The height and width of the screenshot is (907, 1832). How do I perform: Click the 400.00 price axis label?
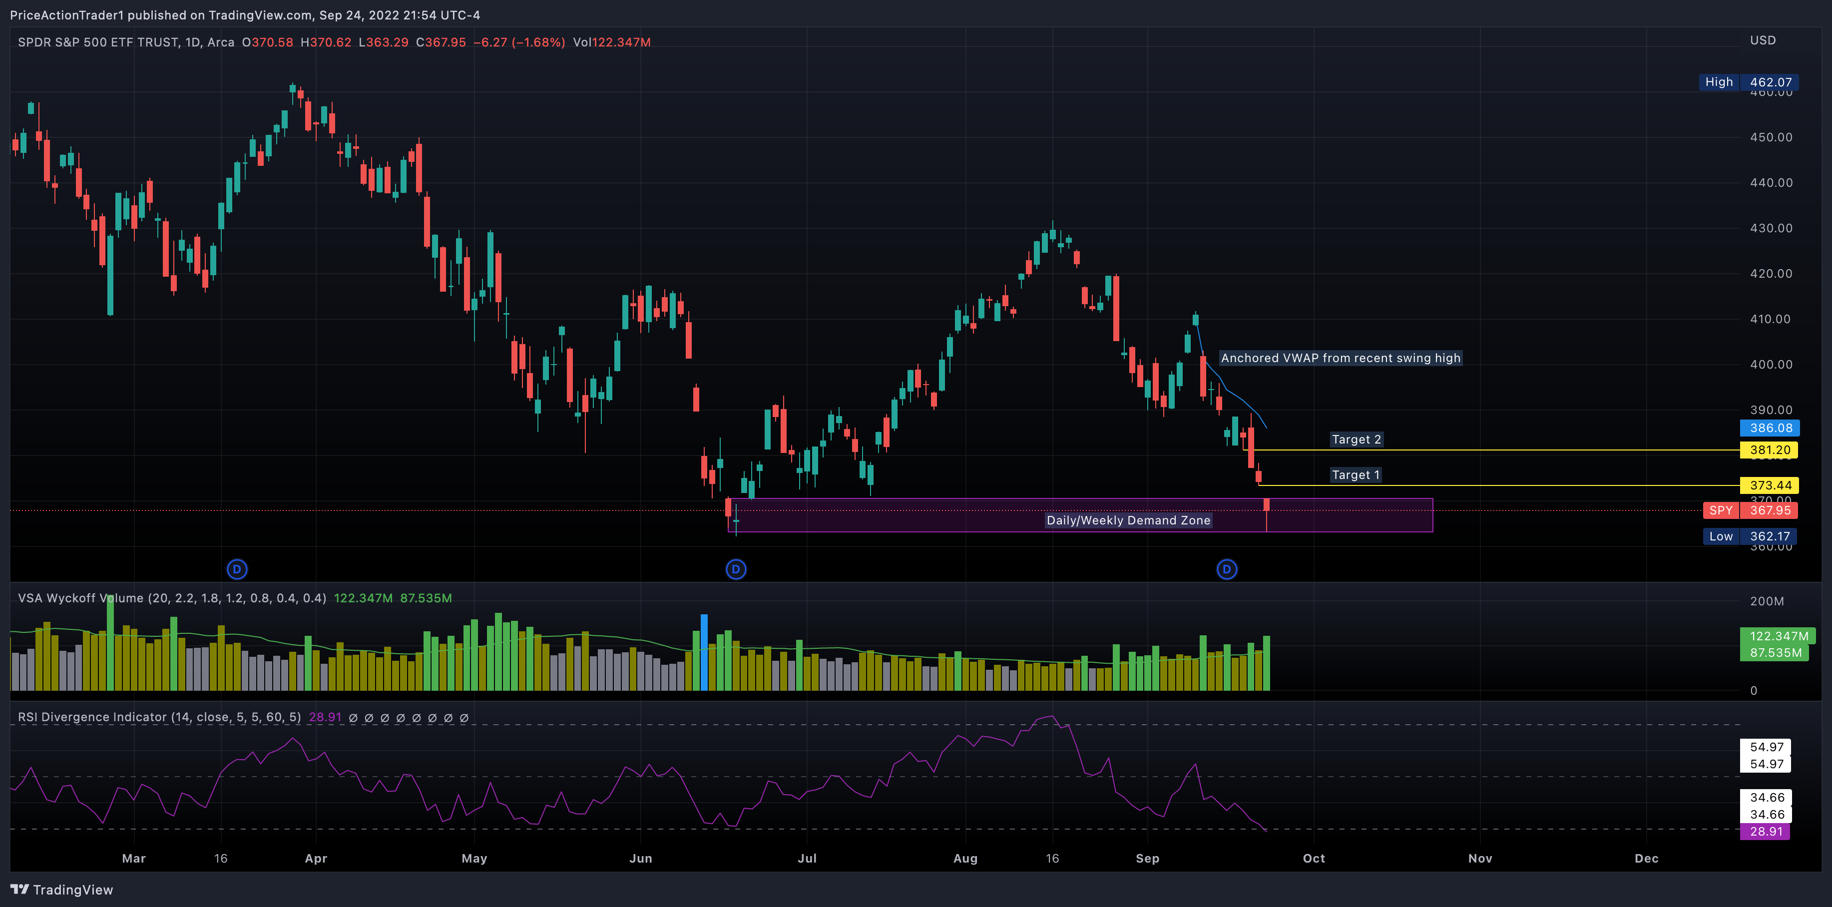(1771, 364)
